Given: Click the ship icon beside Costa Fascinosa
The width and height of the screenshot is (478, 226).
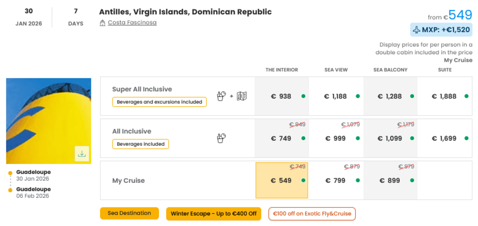Looking at the screenshot, I should click(x=102, y=23).
